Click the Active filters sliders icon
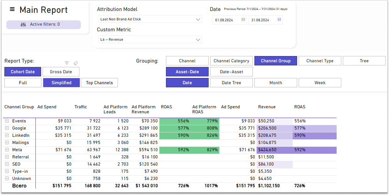The image size is (389, 195). coord(23,24)
